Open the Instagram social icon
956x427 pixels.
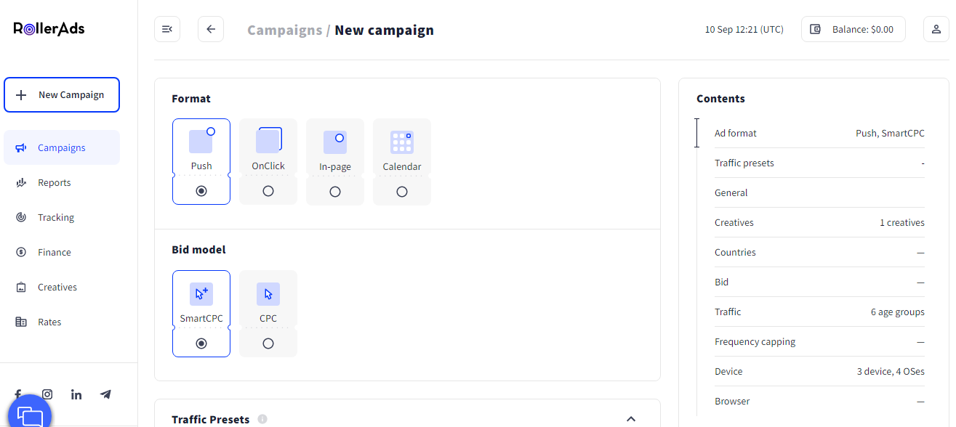pos(47,394)
